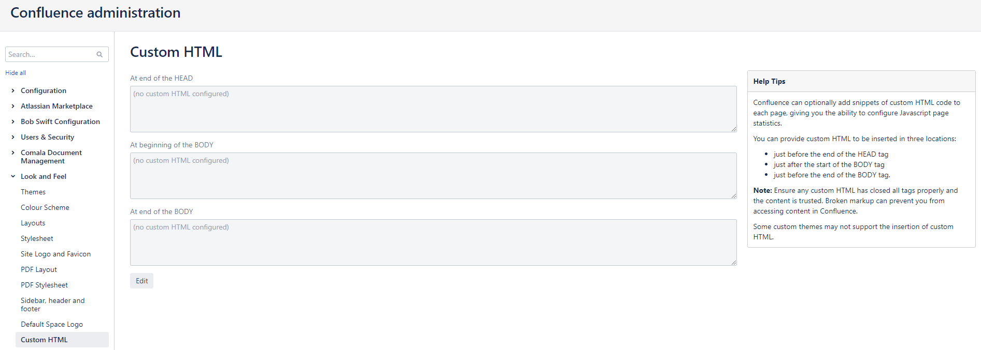The image size is (981, 350).
Task: Open the Themes settings page
Action: click(33, 192)
